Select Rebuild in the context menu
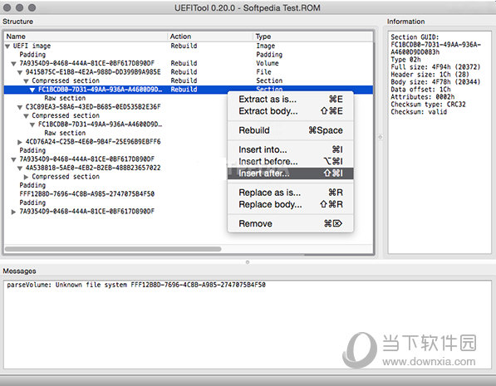Screen dimensions: 496x386 tap(291, 130)
